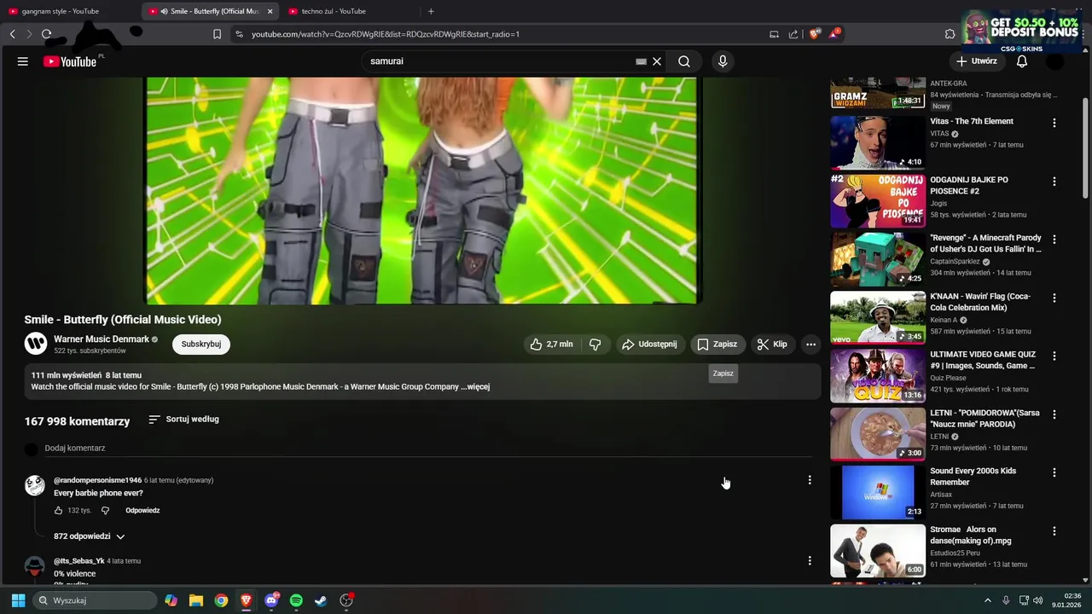Open the Brave Rewards triangle icon

point(834,34)
